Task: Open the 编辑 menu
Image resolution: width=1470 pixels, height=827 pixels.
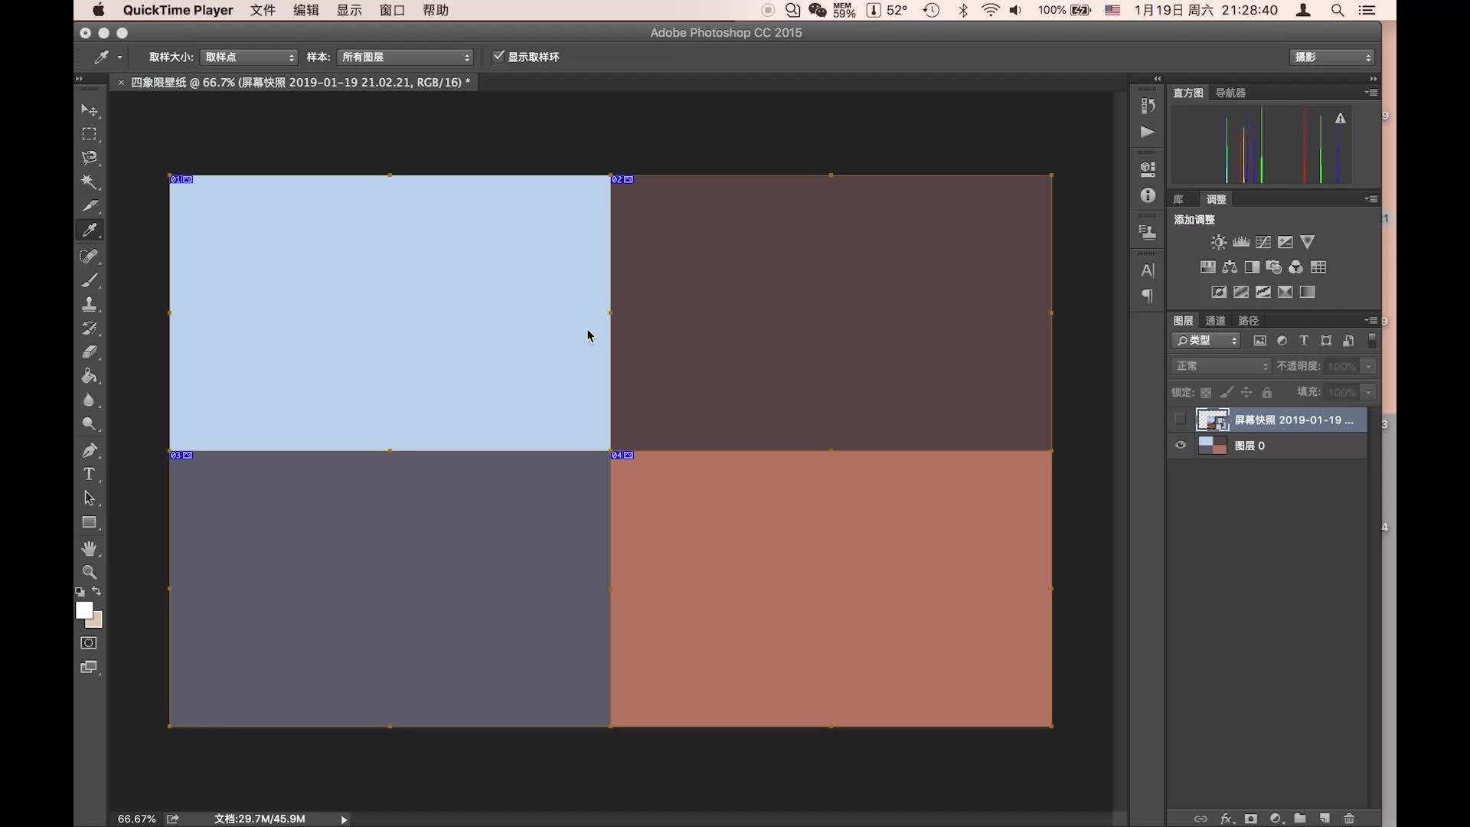Action: (305, 10)
